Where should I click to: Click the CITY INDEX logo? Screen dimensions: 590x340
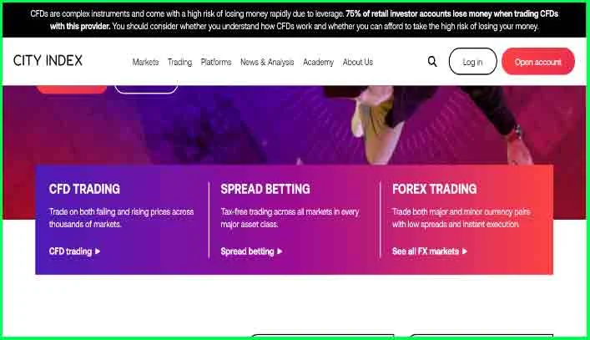click(x=48, y=61)
